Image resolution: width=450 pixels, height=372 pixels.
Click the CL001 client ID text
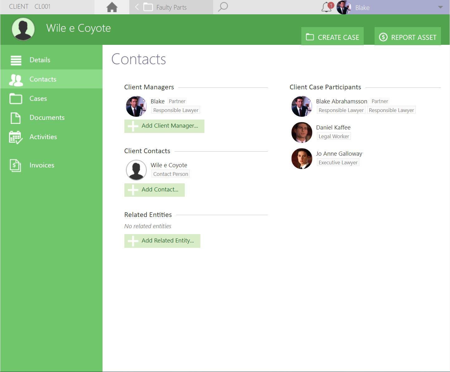(42, 7)
